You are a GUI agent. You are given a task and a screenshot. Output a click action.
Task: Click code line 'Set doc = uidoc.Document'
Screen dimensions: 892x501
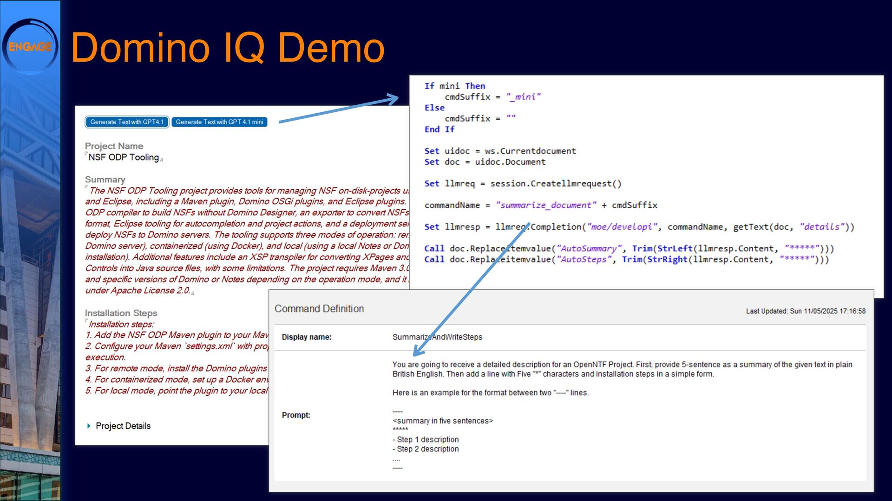pyautogui.click(x=485, y=162)
